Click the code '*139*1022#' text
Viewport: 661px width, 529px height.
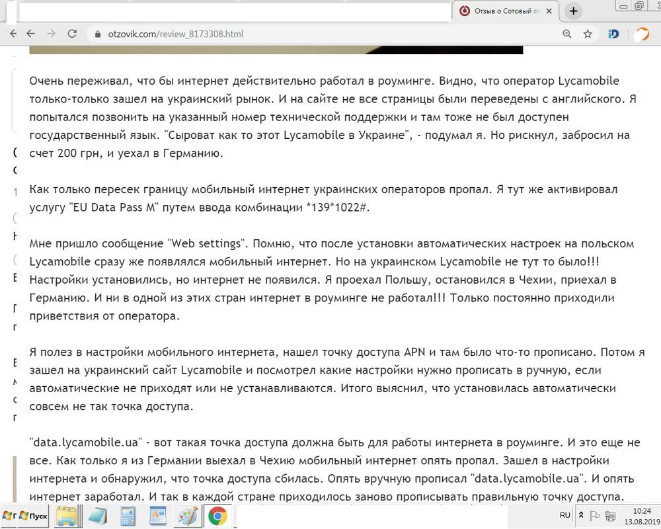pos(338,208)
